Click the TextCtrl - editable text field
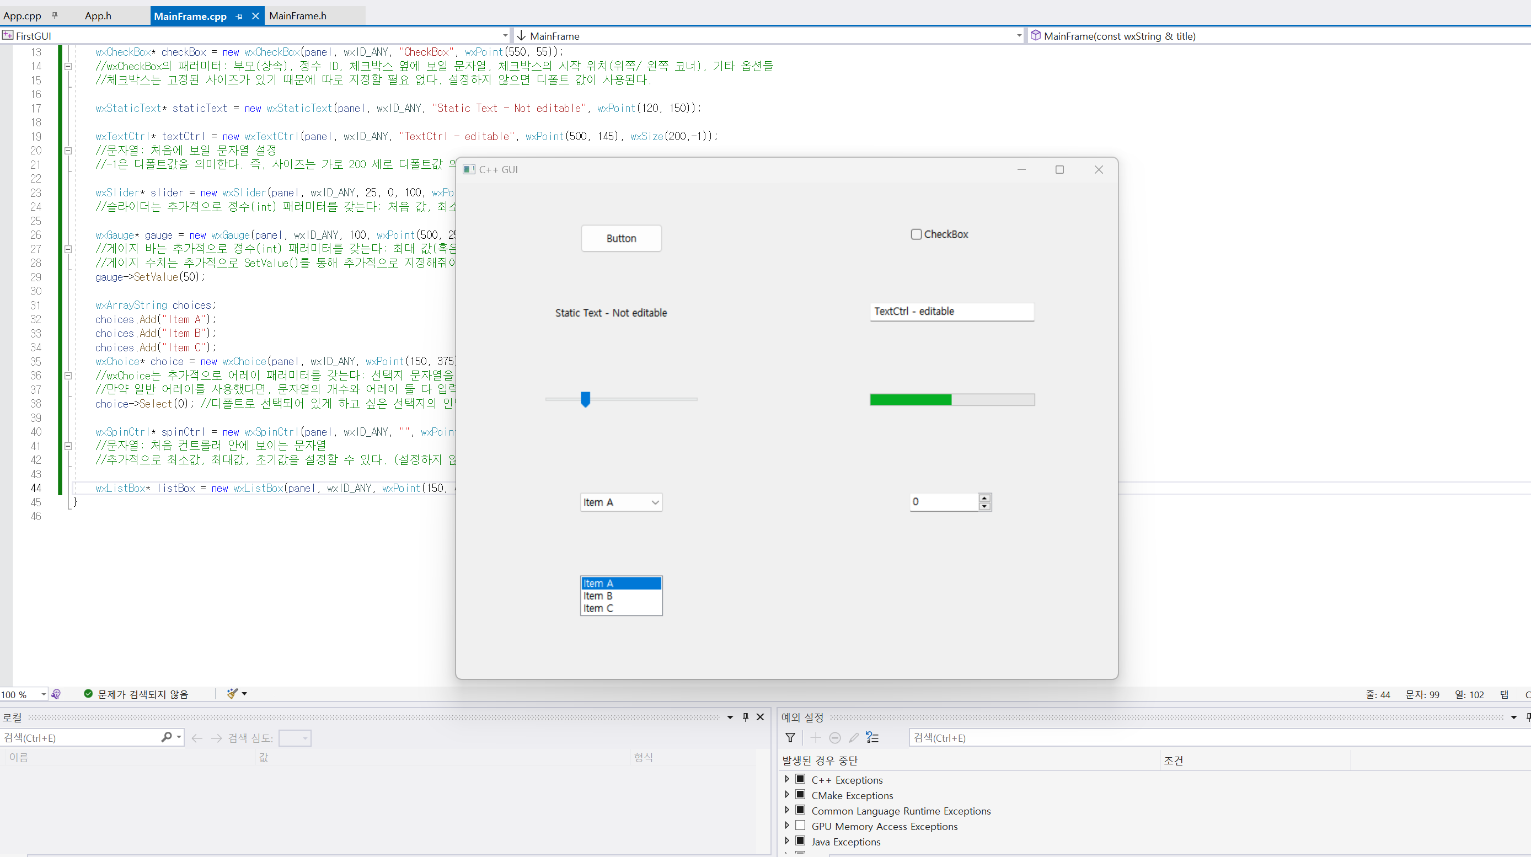Image resolution: width=1531 pixels, height=857 pixels. (x=952, y=312)
